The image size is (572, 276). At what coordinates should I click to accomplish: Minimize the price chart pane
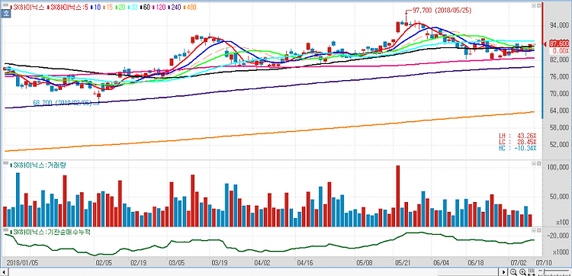click(x=534, y=6)
